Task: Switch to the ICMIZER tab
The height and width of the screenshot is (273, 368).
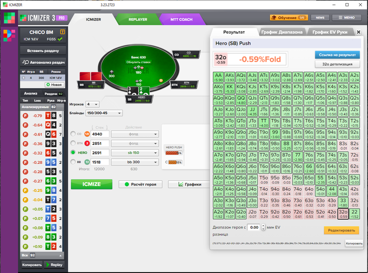Action: (x=94, y=19)
